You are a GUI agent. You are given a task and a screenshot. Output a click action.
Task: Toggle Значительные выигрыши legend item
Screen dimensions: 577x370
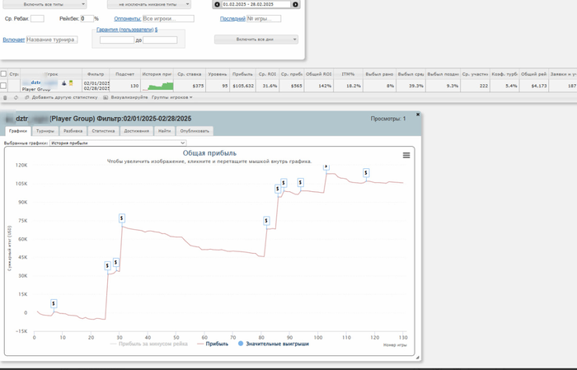274,344
